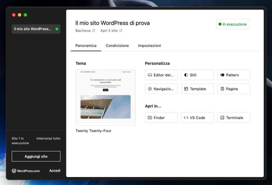Click the folder icon beside Finder

(150, 118)
